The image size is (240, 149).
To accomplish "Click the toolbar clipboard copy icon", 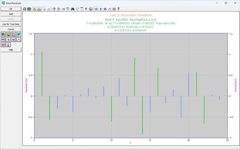I will pos(29,9).
